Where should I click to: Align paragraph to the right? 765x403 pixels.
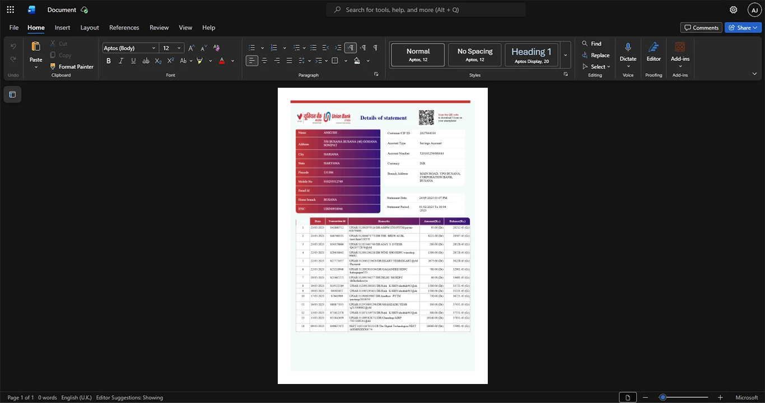point(277,60)
